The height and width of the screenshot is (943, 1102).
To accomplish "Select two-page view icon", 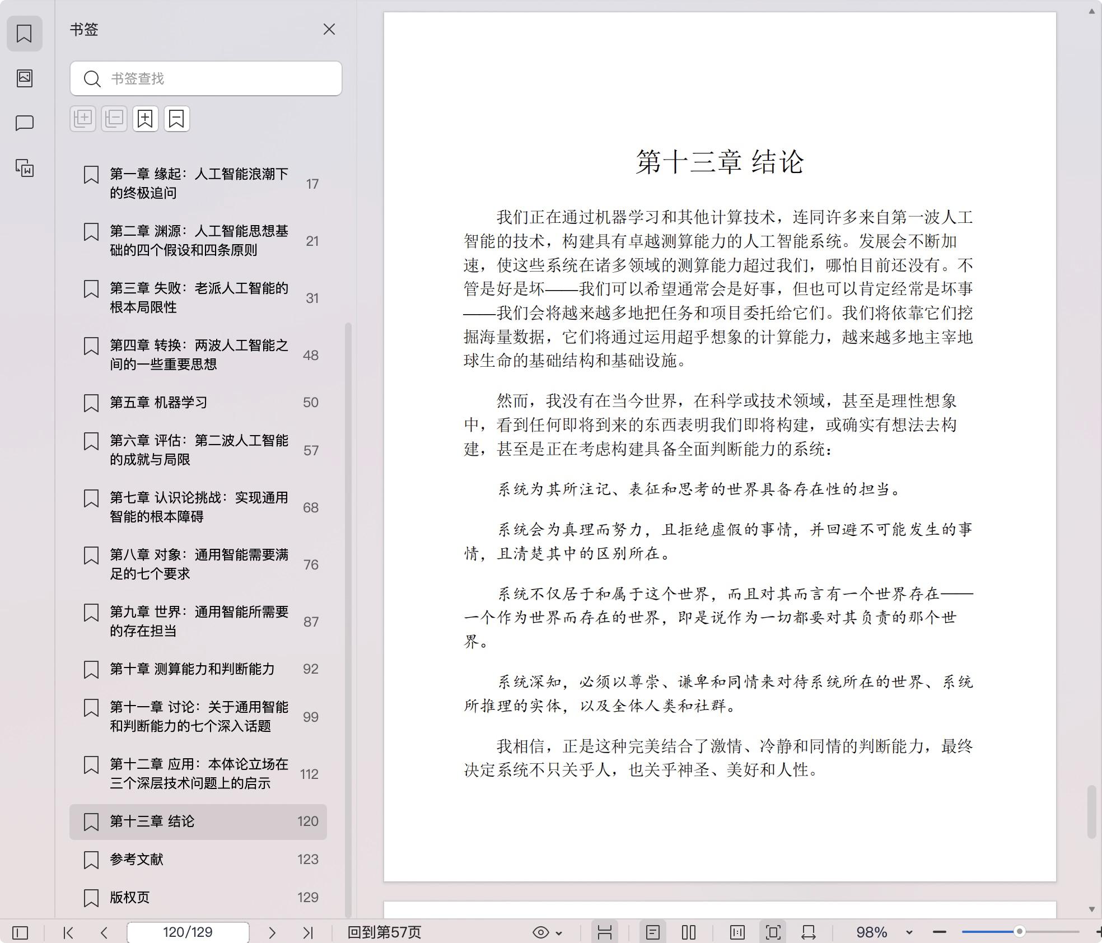I will point(689,932).
